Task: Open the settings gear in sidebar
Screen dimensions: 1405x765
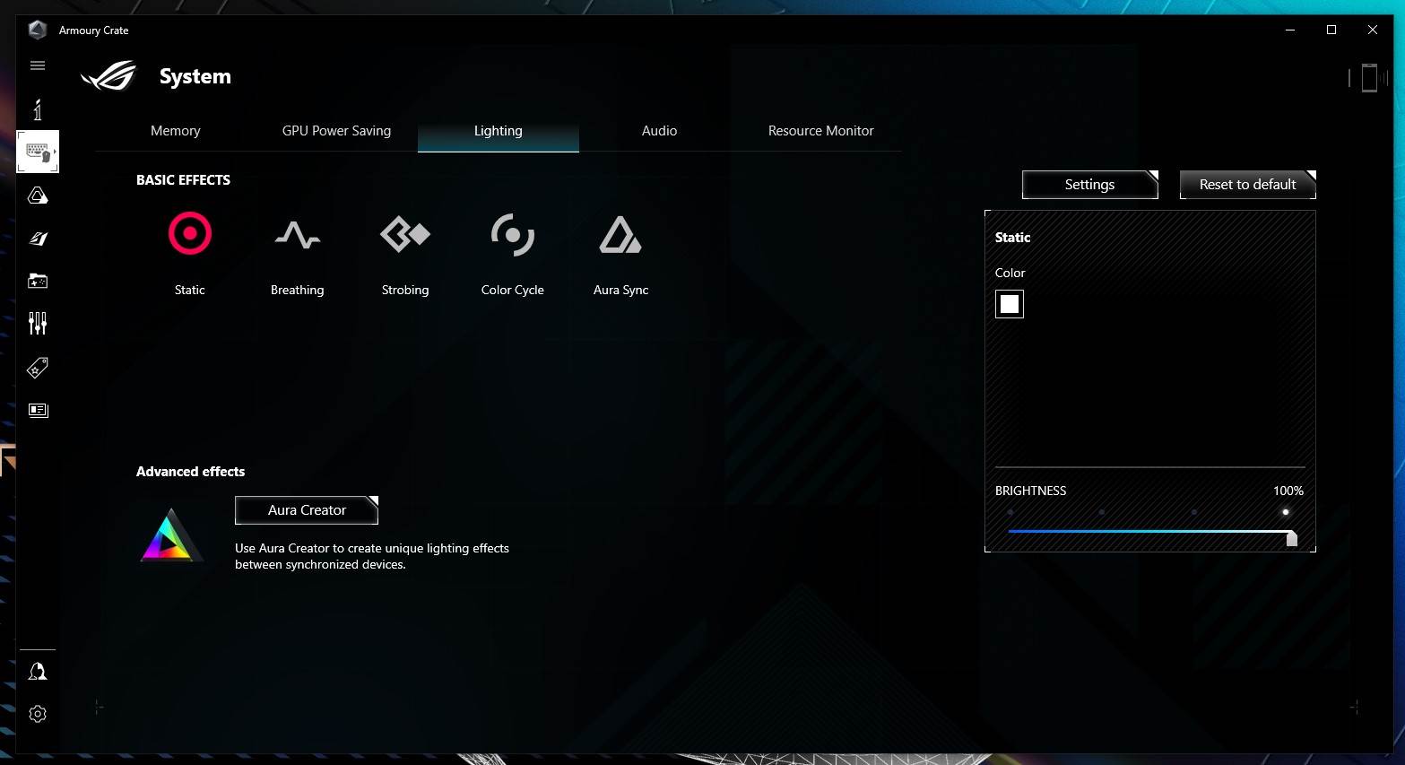Action: tap(38, 714)
